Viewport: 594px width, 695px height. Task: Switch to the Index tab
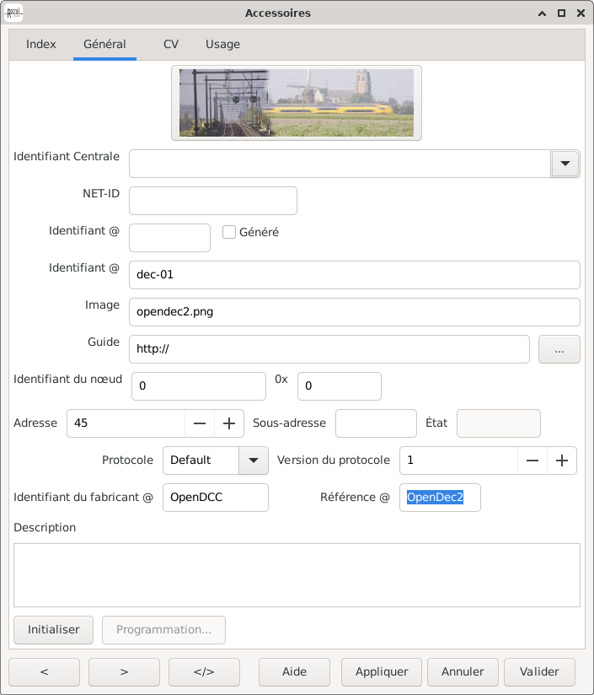(41, 44)
